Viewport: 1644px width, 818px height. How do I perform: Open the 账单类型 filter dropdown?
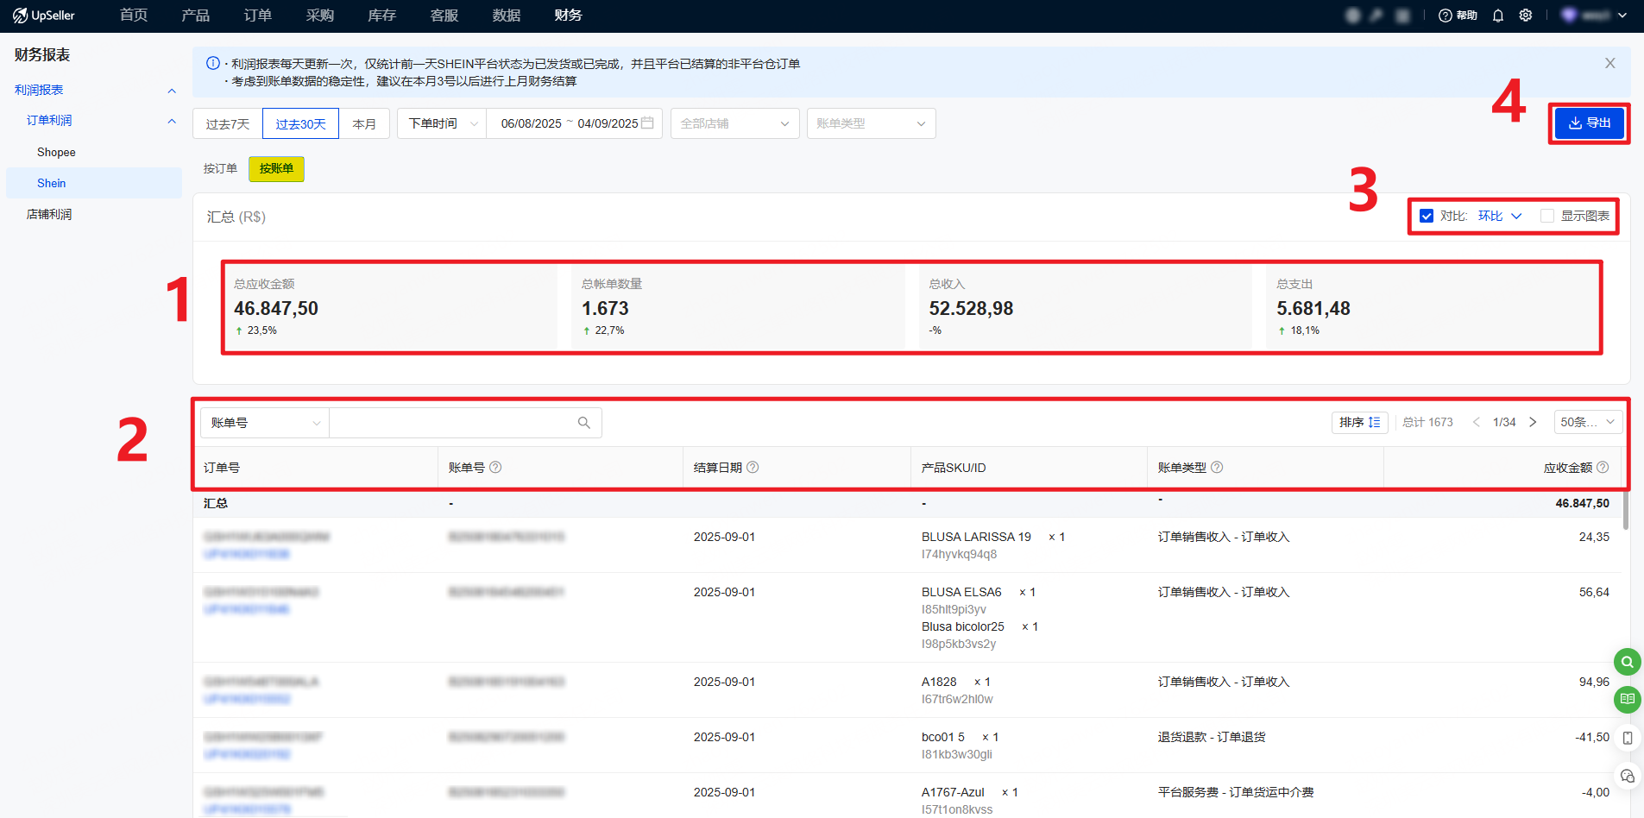click(871, 123)
